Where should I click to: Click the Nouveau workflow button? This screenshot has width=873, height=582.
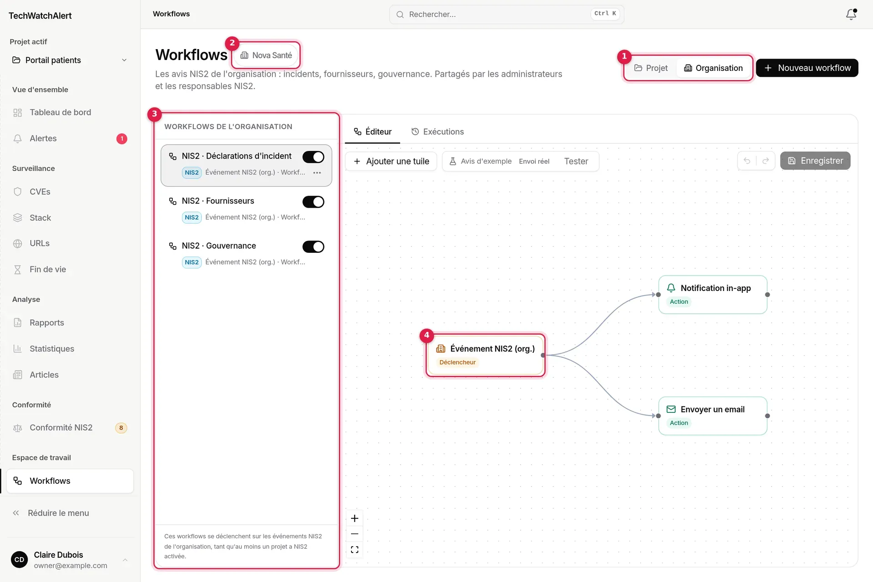(807, 68)
